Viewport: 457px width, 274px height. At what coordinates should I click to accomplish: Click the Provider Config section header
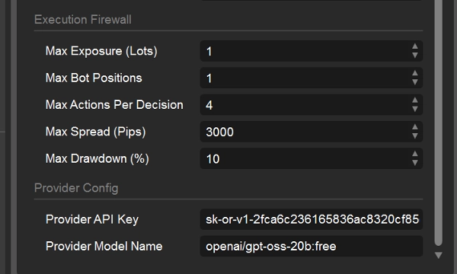(x=76, y=188)
